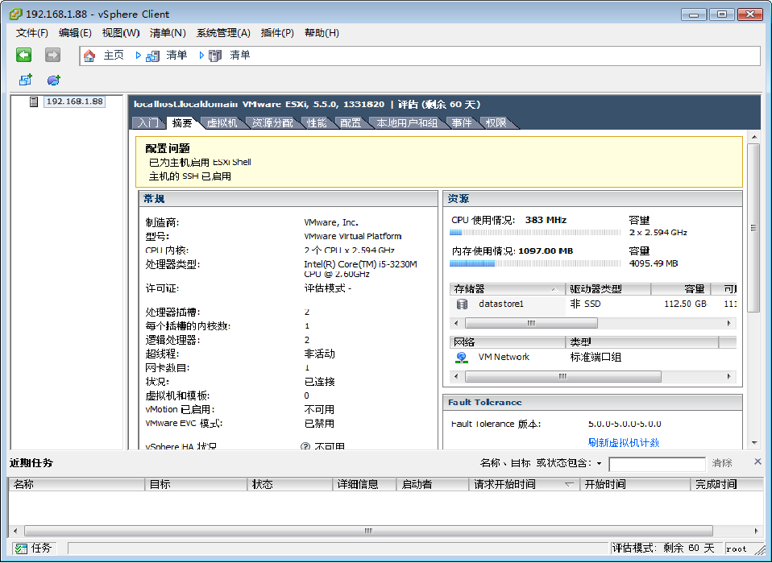Open the 帮助(H) menu
The width and height of the screenshot is (772, 563).
[x=322, y=33]
